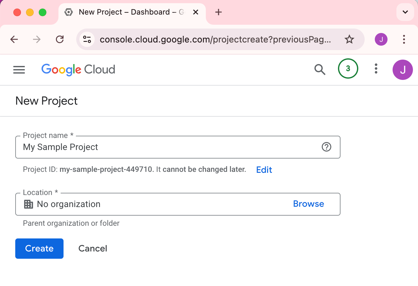Click the Parent organization or folder hint
This screenshot has width=418, height=286.
[x=71, y=223]
